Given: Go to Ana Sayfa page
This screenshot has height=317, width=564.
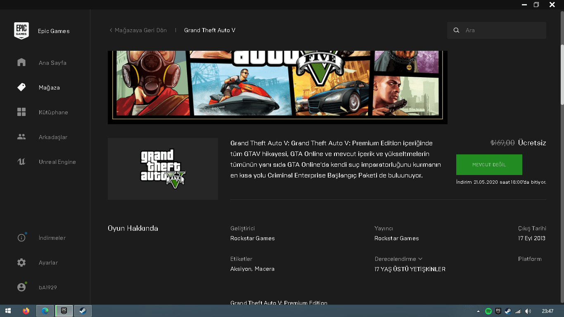Looking at the screenshot, I should click(52, 63).
